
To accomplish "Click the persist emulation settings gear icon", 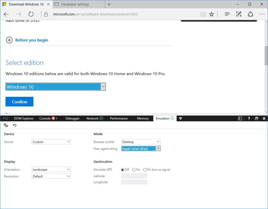I will click(x=6, y=125).
